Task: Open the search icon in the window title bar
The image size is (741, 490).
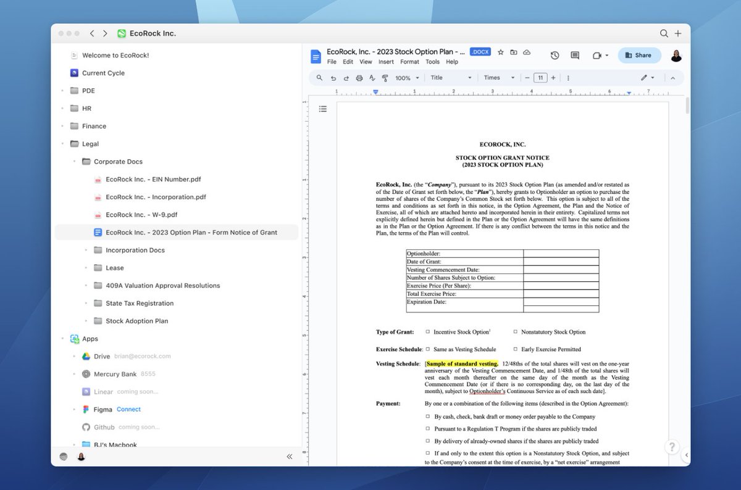Action: 664,33
